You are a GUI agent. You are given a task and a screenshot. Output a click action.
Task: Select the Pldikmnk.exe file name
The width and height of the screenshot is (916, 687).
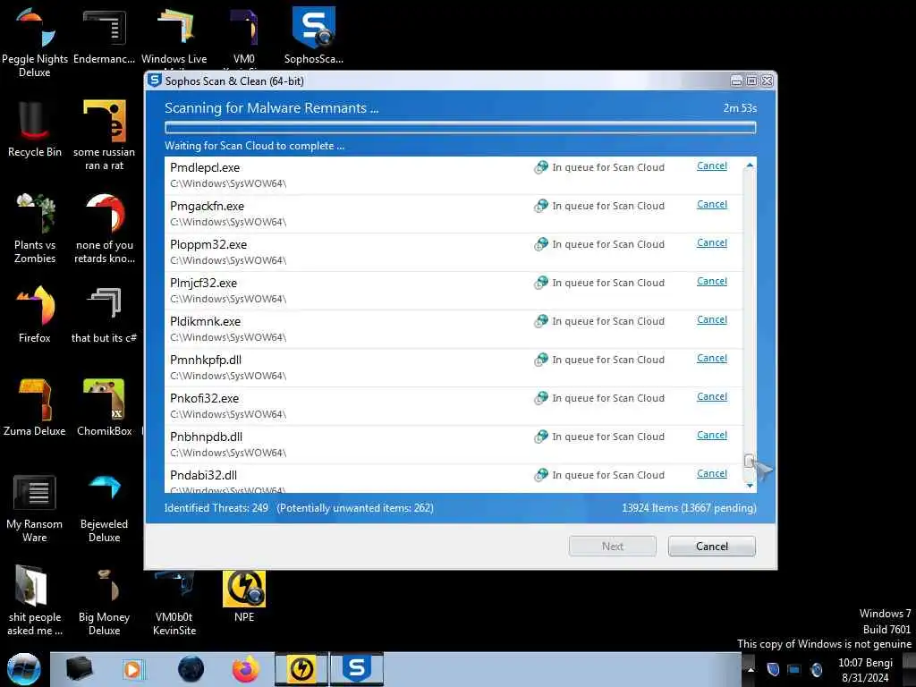[x=205, y=321]
